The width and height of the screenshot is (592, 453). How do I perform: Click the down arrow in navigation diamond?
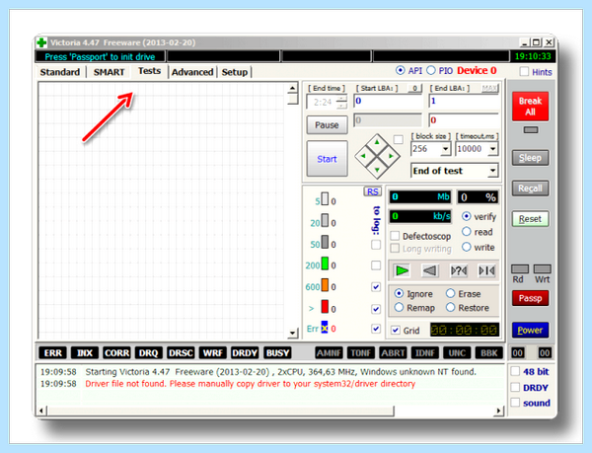click(377, 170)
